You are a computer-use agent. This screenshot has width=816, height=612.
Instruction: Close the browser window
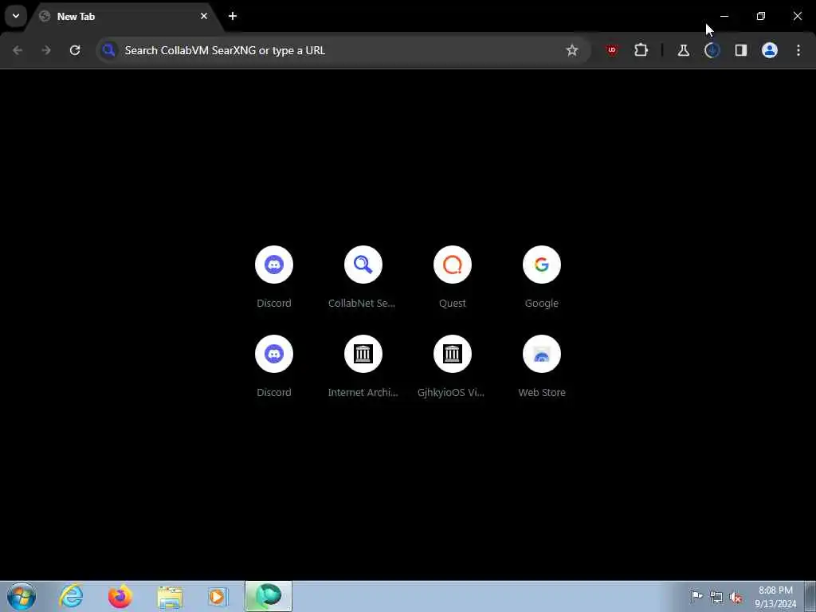[797, 16]
